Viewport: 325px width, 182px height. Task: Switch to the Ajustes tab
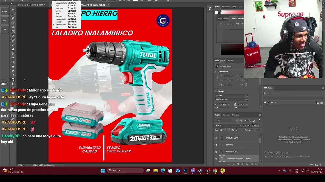coord(231,61)
